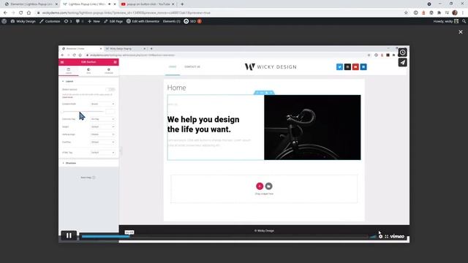This screenshot has height=263, width=468.
Task: Switch to the Elementor Lightbox Popup tab
Action: pos(31,4)
